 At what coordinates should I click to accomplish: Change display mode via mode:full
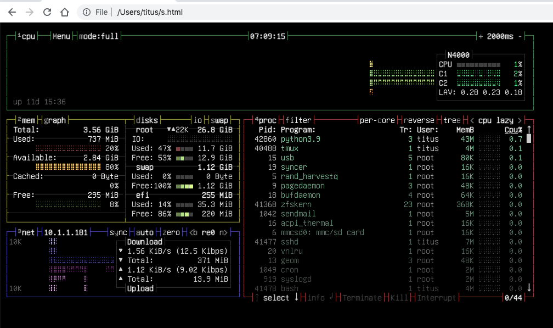tap(99, 36)
